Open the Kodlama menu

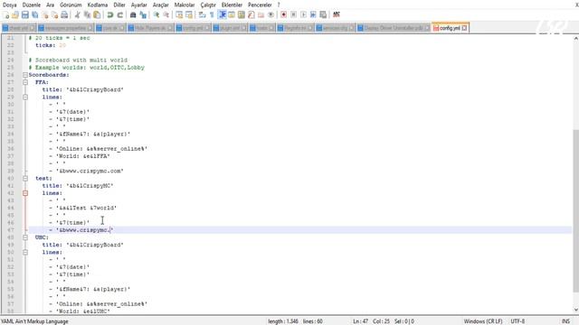click(98, 5)
